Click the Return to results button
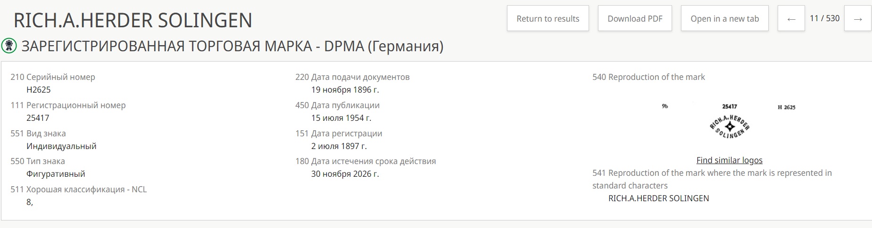The image size is (872, 228). click(548, 19)
